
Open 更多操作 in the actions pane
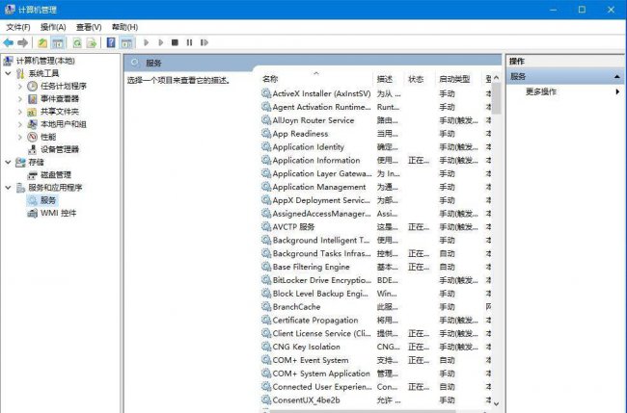pyautogui.click(x=540, y=91)
